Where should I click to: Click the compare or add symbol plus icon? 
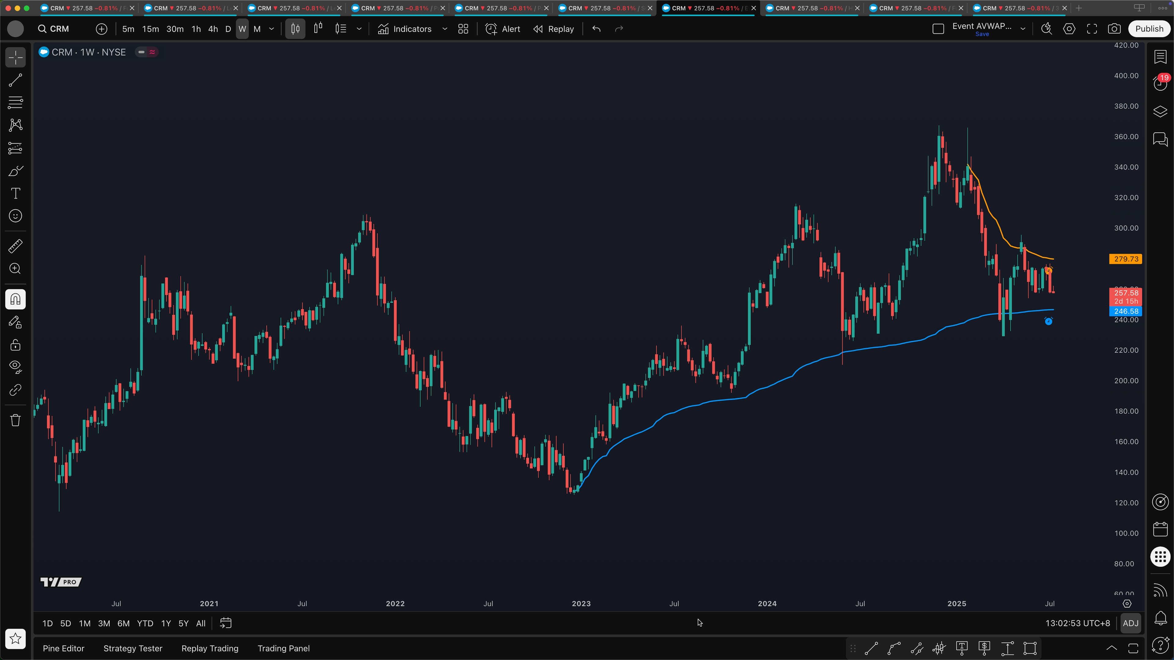(102, 29)
